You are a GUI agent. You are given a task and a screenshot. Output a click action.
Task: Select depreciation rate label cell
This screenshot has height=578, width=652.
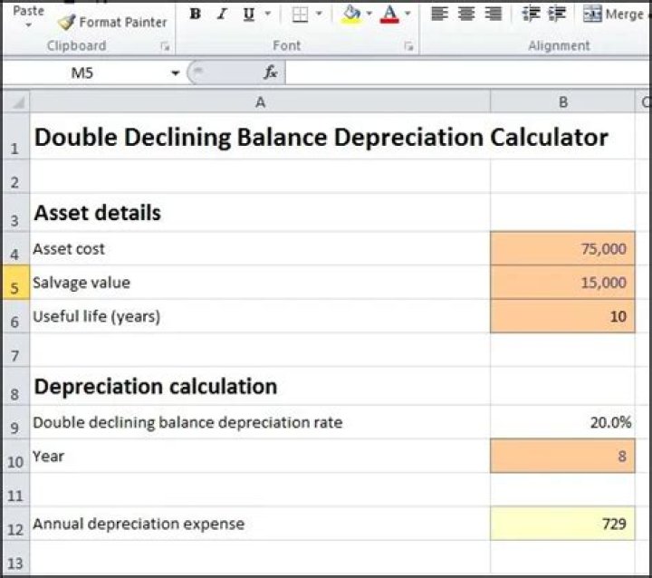click(x=260, y=422)
